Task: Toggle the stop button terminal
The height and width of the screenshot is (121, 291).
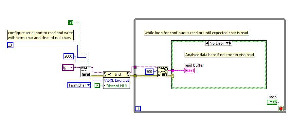Action: 272,102
